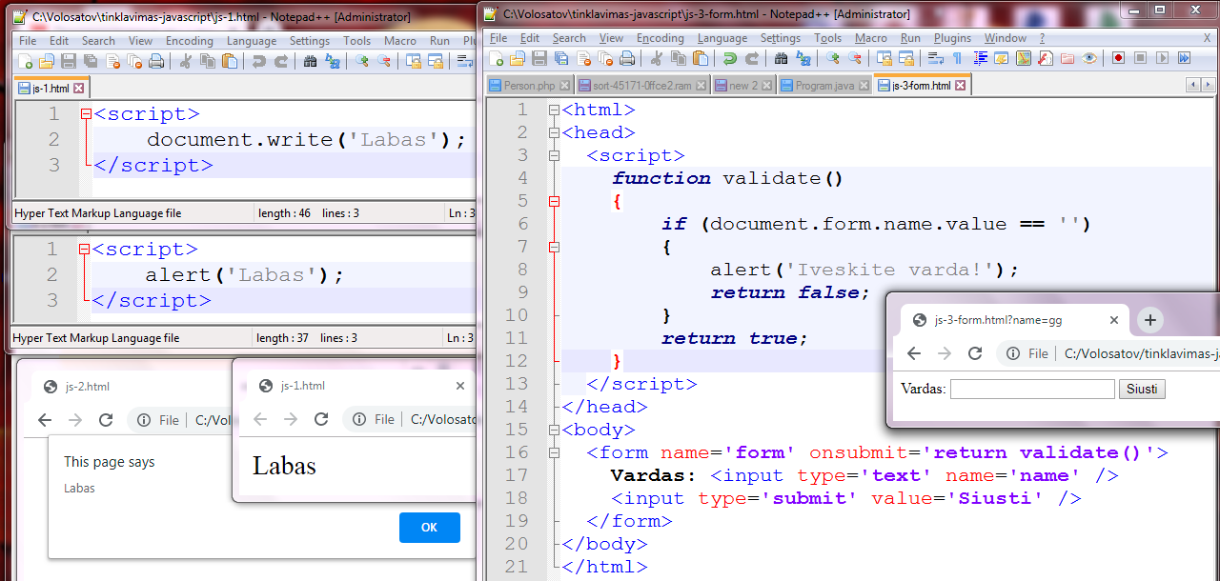
Task: Save the js-3-form.html document via toolbar
Action: [539, 58]
